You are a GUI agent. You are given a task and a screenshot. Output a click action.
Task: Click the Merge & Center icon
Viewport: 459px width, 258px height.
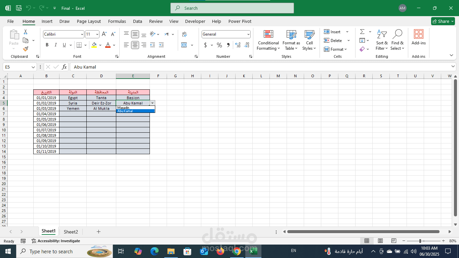point(184,45)
